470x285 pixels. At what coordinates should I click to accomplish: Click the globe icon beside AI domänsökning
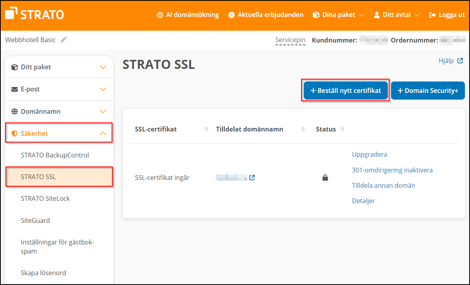pyautogui.click(x=160, y=15)
